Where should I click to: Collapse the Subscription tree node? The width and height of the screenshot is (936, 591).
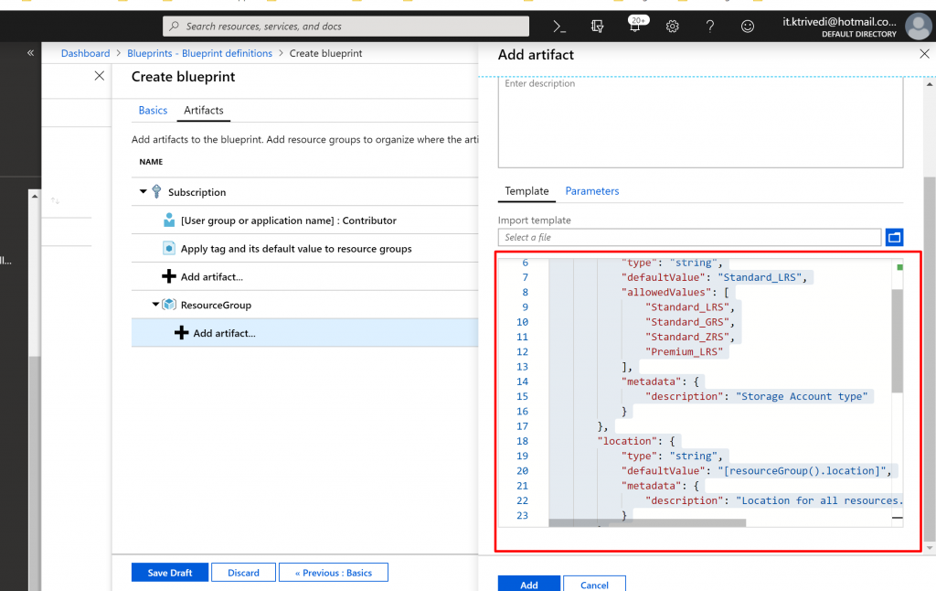tap(144, 192)
